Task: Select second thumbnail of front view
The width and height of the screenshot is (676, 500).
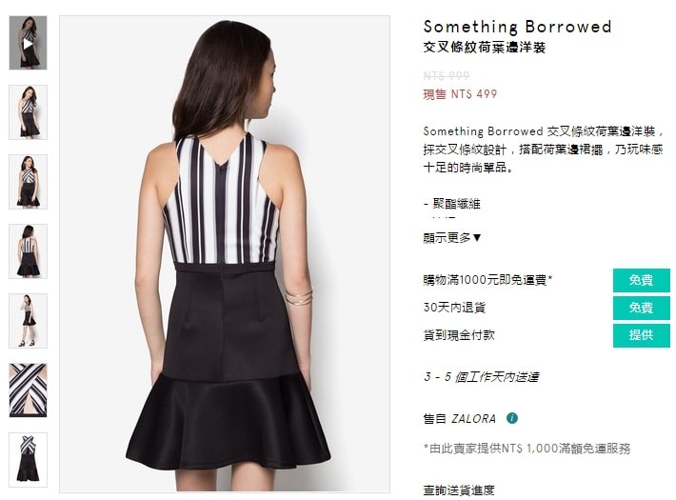Action: pyautogui.click(x=28, y=112)
